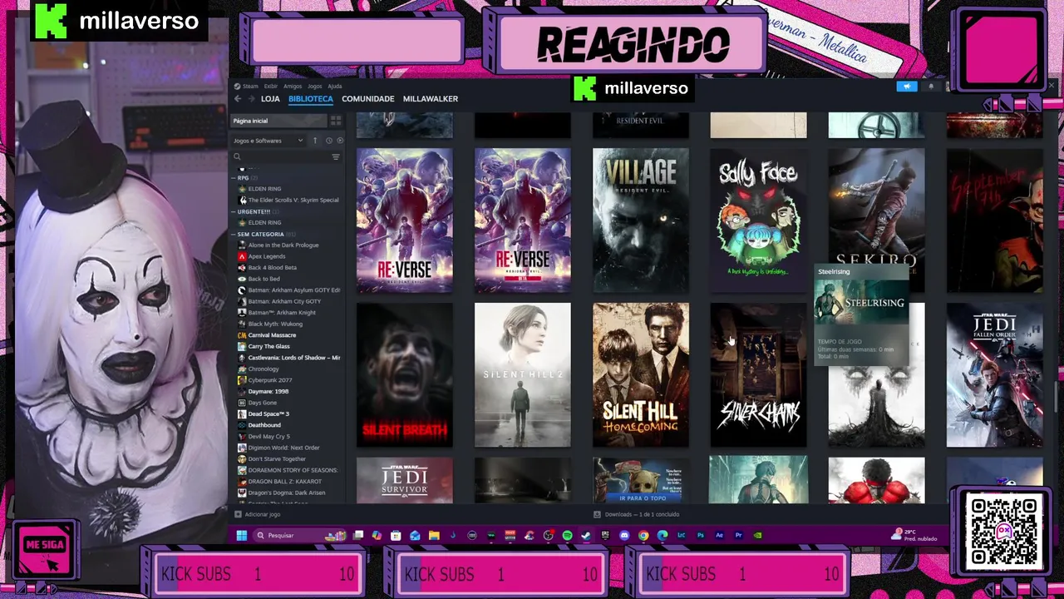The image size is (1064, 599).
Task: Switch library to grid view icon
Action: pyautogui.click(x=336, y=121)
